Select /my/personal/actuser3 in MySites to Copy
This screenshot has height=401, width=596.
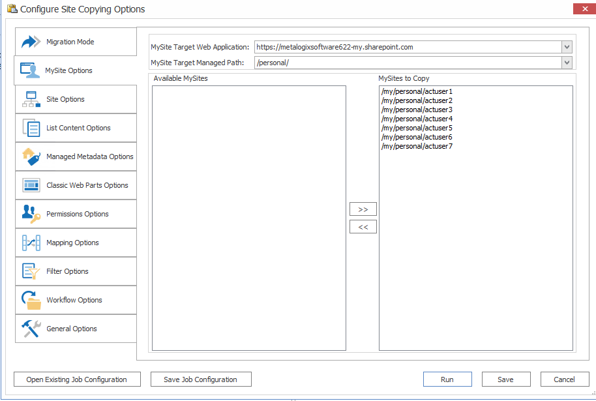pos(416,110)
